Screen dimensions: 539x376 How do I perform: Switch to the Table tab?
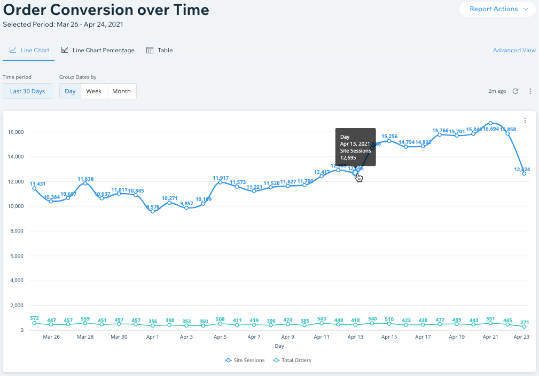[x=165, y=50]
